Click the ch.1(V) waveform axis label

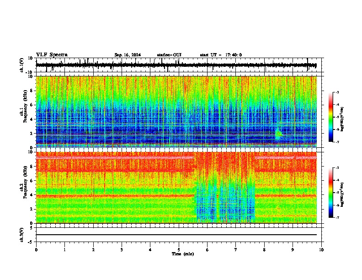click(x=22, y=65)
